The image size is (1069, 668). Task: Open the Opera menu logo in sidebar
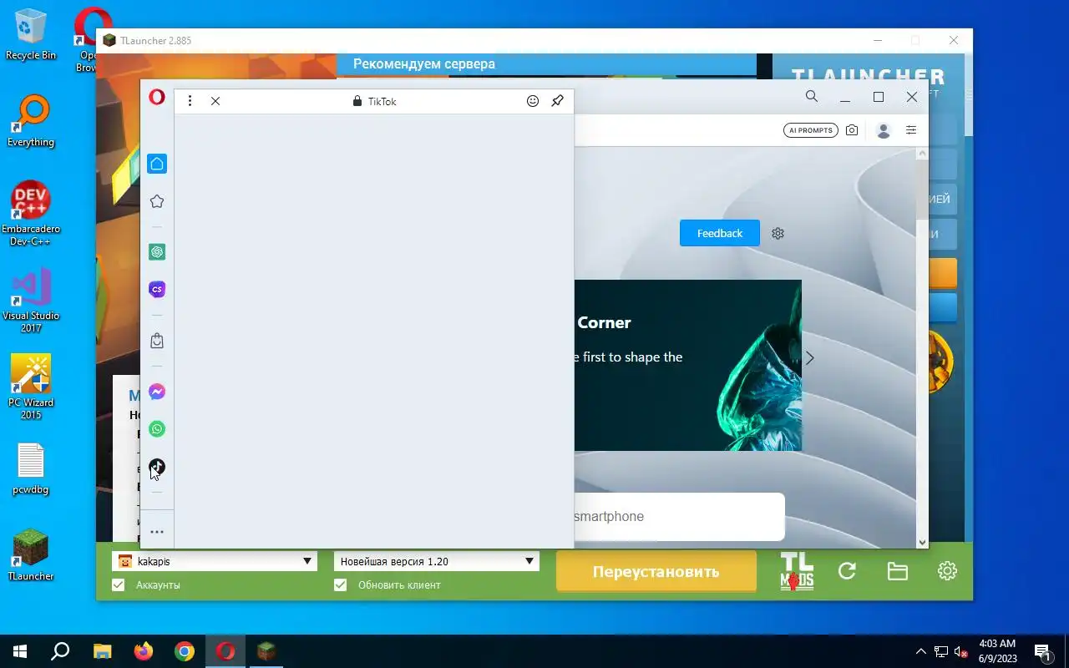pos(156,98)
